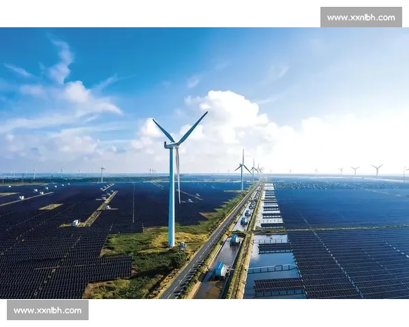
Task: Click the main solar farm photo
Action: coord(204,163)
